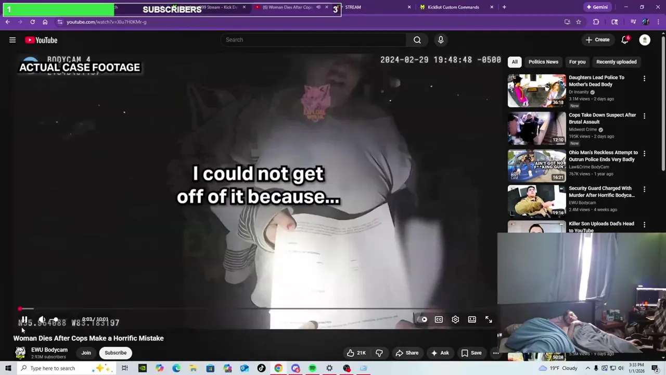Screen dimensions: 666x375
Task: Open the 'Ohio Man's Reckless Attempt' video title
Action: click(603, 156)
